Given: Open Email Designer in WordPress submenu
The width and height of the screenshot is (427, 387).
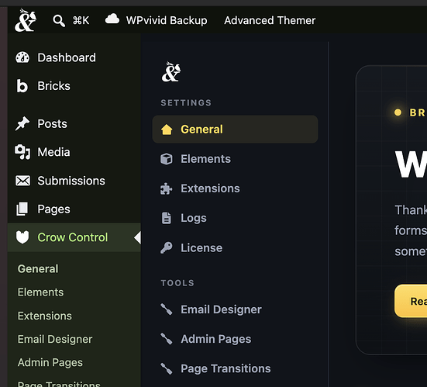Looking at the screenshot, I should coord(55,340).
